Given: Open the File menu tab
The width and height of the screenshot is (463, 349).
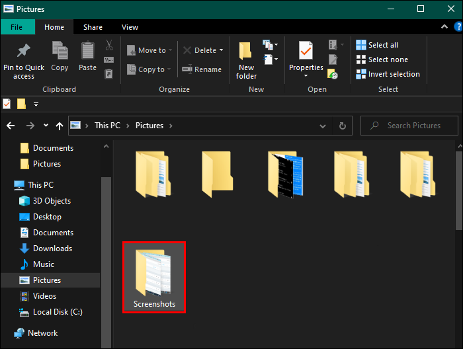Looking at the screenshot, I should point(17,27).
